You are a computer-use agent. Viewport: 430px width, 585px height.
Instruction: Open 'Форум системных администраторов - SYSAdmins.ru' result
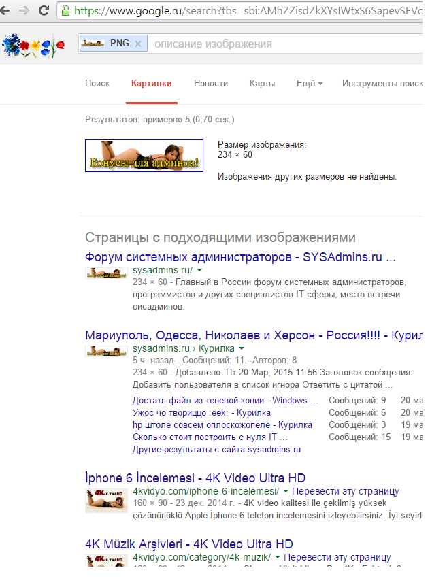(x=240, y=257)
